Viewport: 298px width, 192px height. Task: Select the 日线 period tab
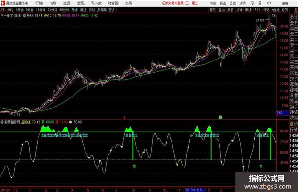[x=74, y=10]
